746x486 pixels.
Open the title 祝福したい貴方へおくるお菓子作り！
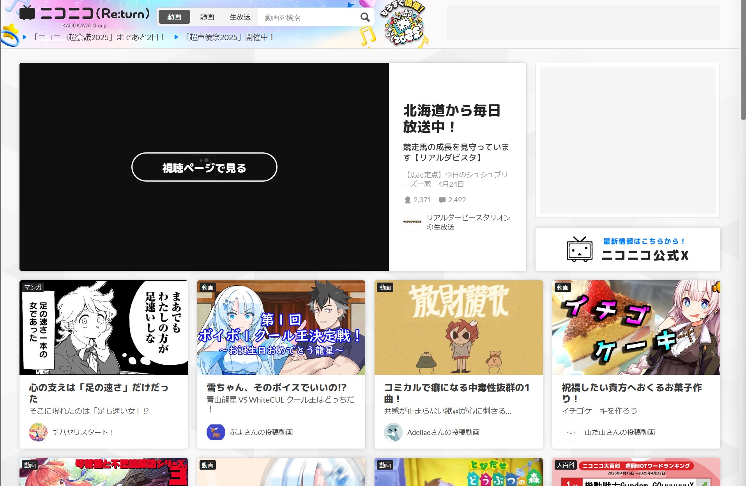point(632,393)
